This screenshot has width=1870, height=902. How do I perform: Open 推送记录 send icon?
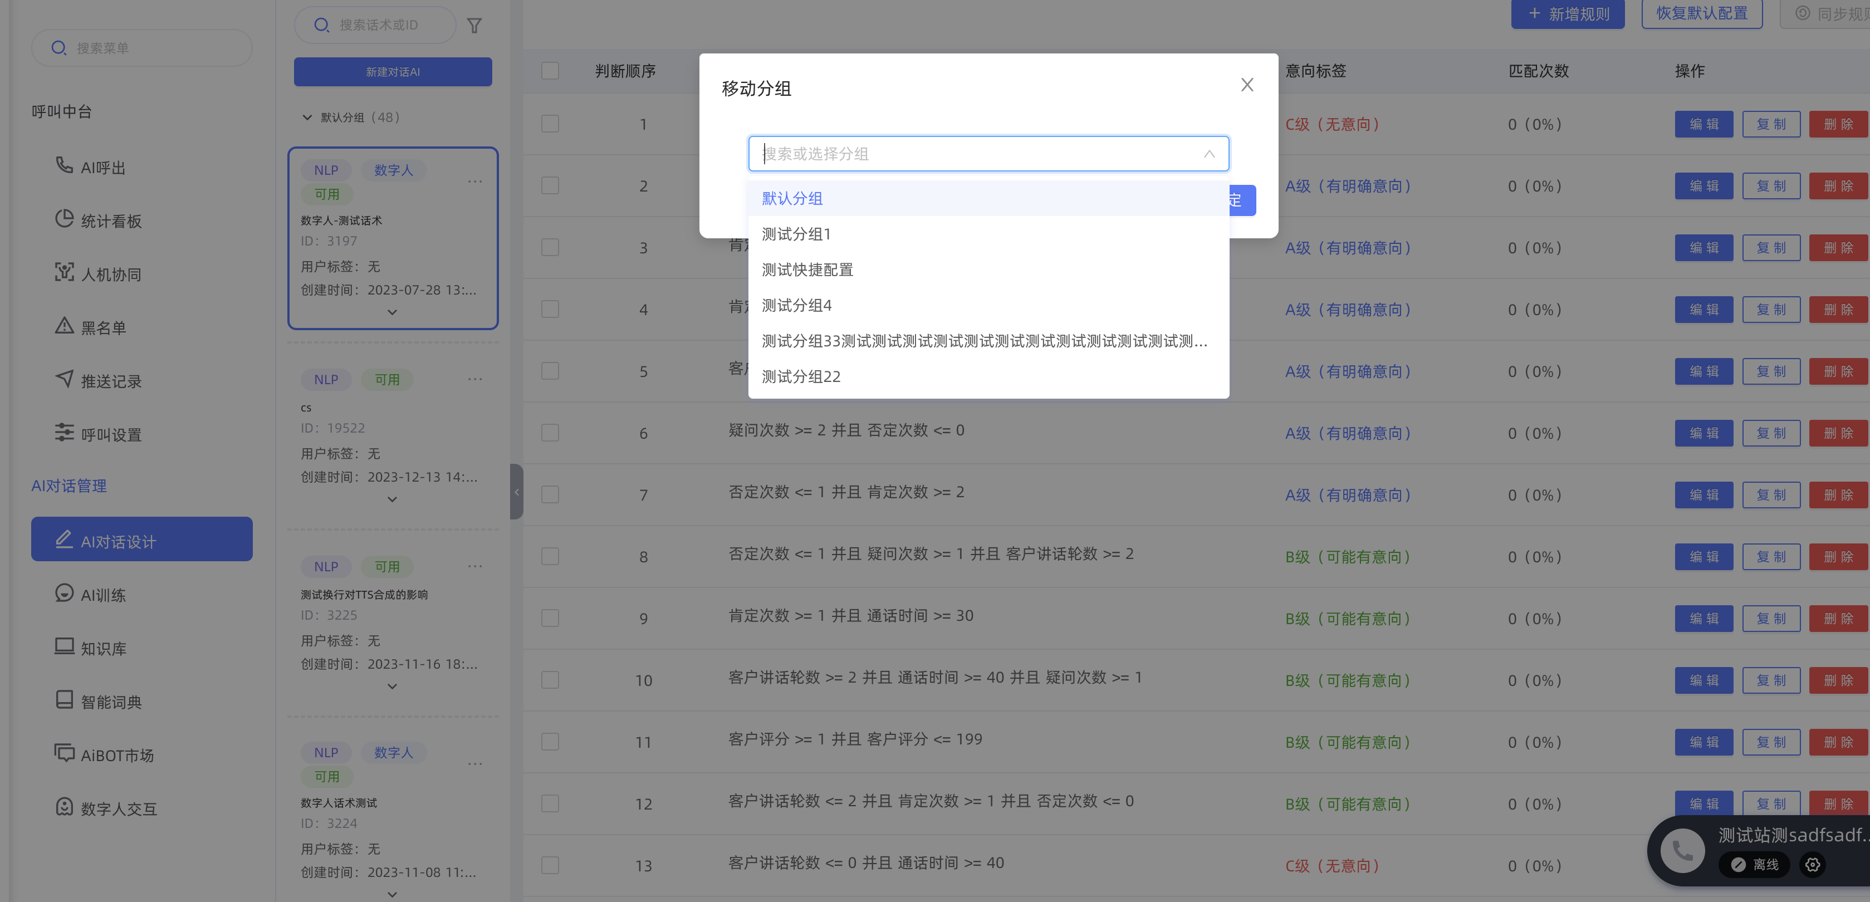(x=64, y=379)
